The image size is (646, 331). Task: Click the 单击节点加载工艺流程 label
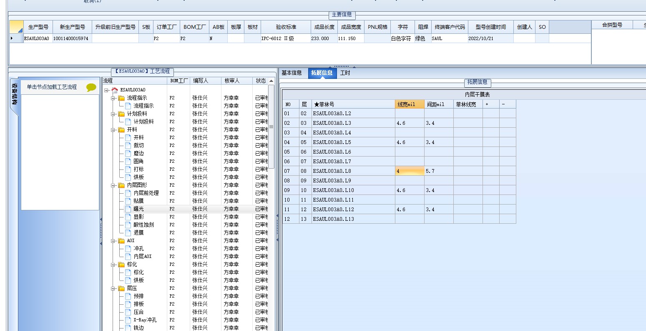click(52, 87)
